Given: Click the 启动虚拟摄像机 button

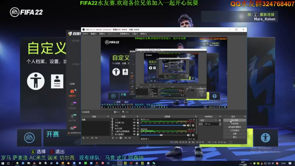Looking at the screenshot, I should tap(235, 127).
